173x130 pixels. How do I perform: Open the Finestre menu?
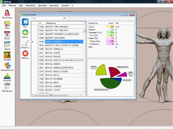click(65, 5)
